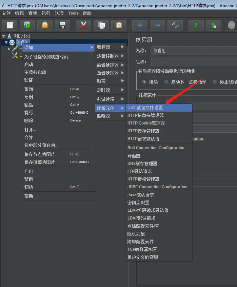
Task: Open the 后置处理器 submenu
Action: click(111, 73)
